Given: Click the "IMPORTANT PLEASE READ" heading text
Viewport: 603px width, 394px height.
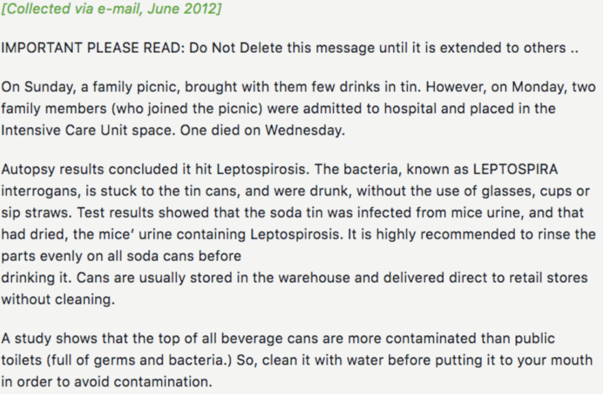Looking at the screenshot, I should coord(92,48).
